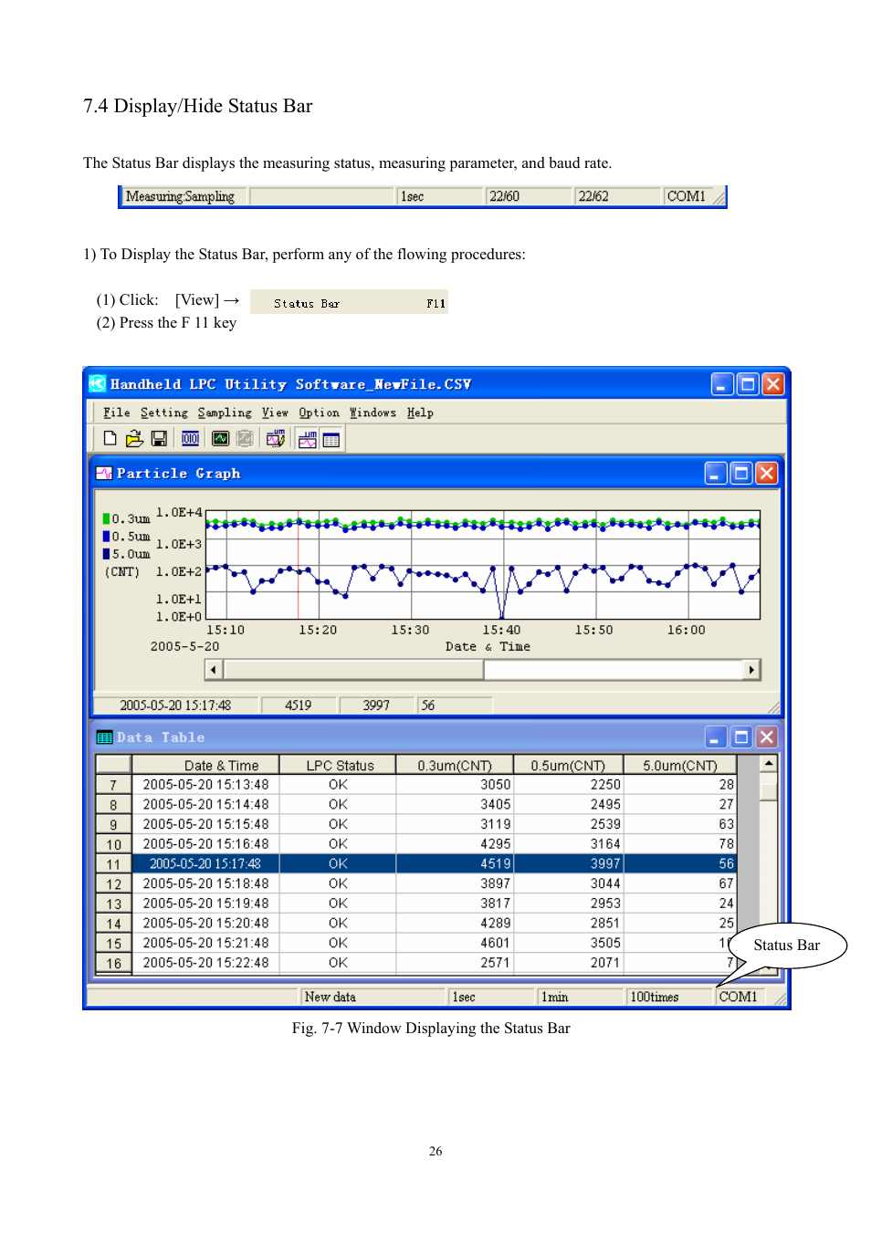Viewport: 871px width, 1233px height.
Task: Click the Measuring:Sampling status field
Action: (184, 196)
